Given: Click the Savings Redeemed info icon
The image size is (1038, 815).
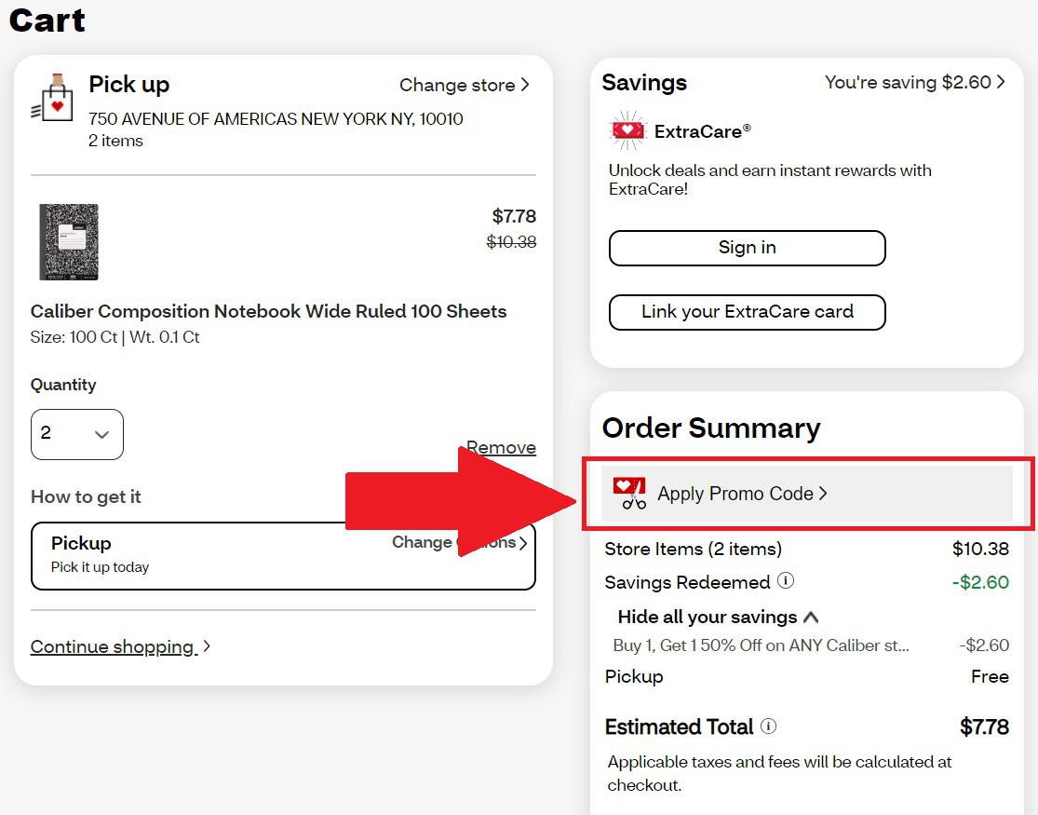Looking at the screenshot, I should [x=786, y=581].
